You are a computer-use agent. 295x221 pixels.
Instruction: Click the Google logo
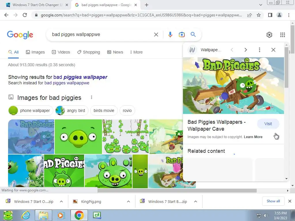[x=20, y=35]
